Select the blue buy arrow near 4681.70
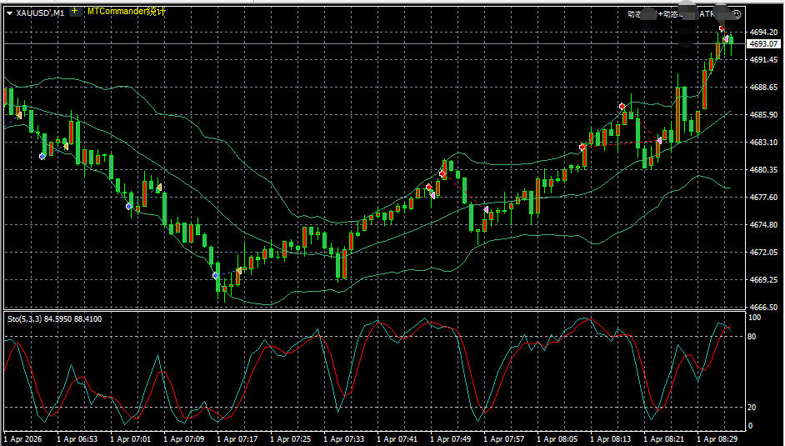The height and width of the screenshot is (446, 785). [42, 157]
